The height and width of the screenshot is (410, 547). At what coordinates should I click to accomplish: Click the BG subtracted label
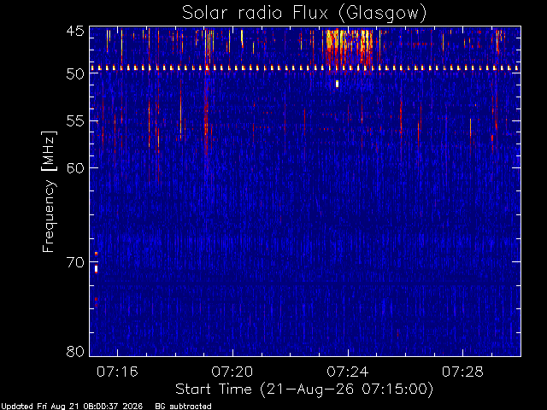pyautogui.click(x=183, y=407)
